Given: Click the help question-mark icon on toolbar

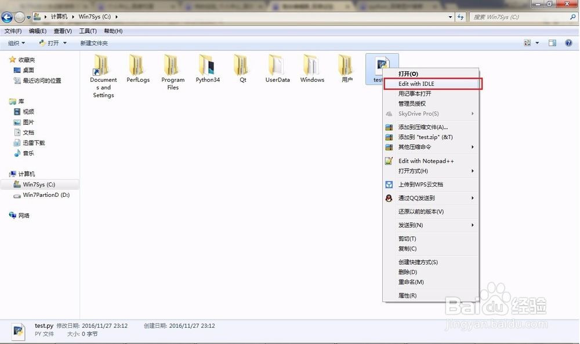Looking at the screenshot, I should [x=568, y=42].
